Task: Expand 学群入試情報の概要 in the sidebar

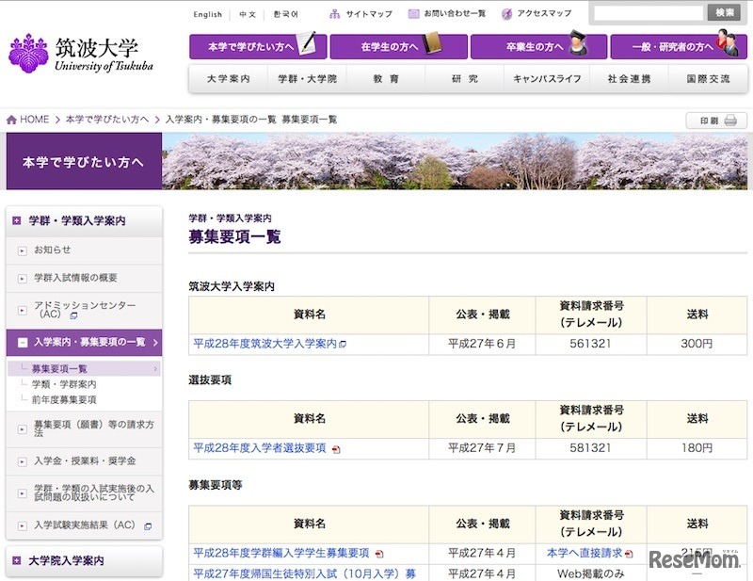Action: [x=21, y=278]
